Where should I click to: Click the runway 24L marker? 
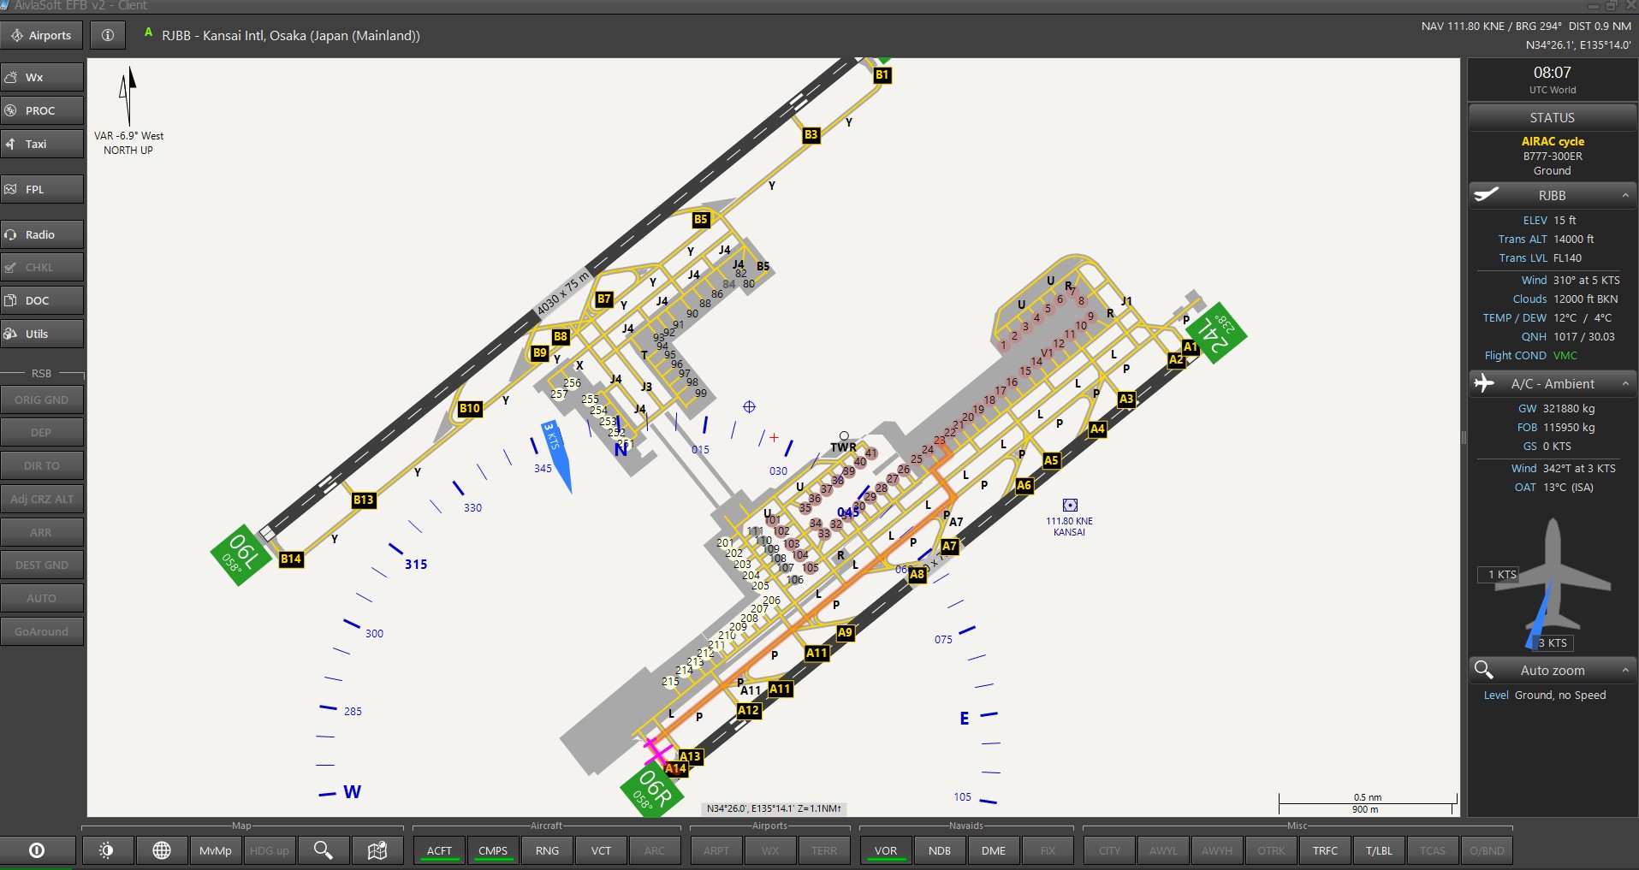click(1215, 332)
